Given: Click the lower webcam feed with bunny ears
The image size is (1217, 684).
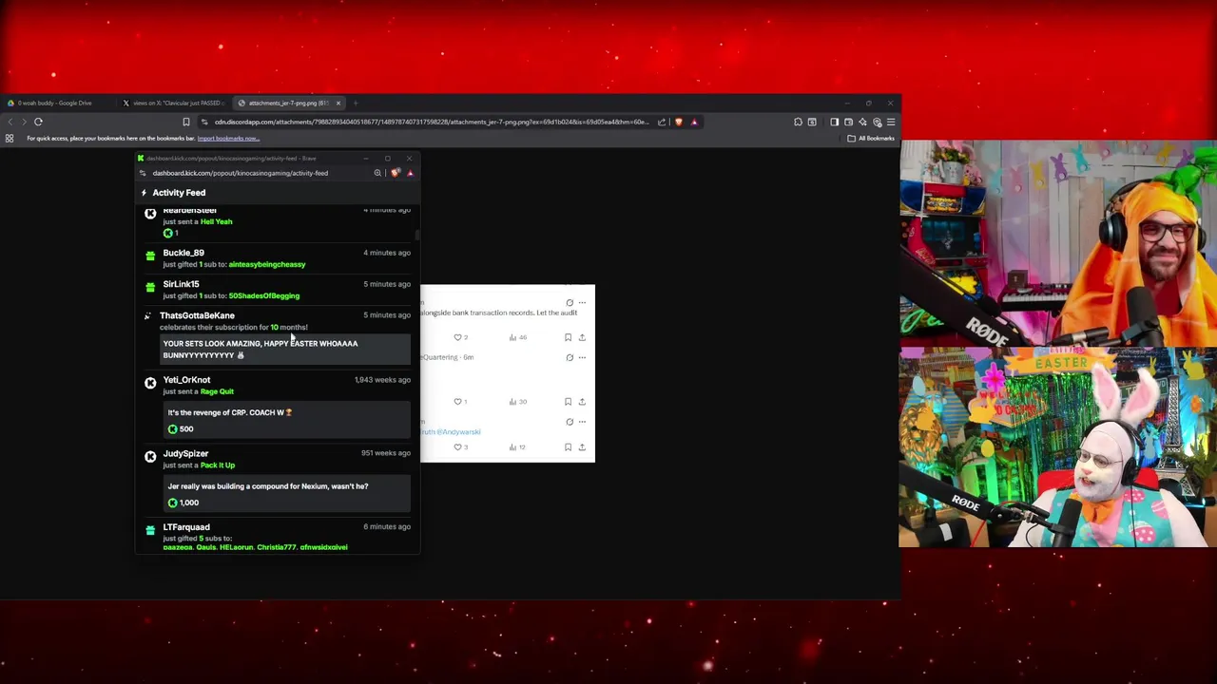Looking at the screenshot, I should [1058, 447].
